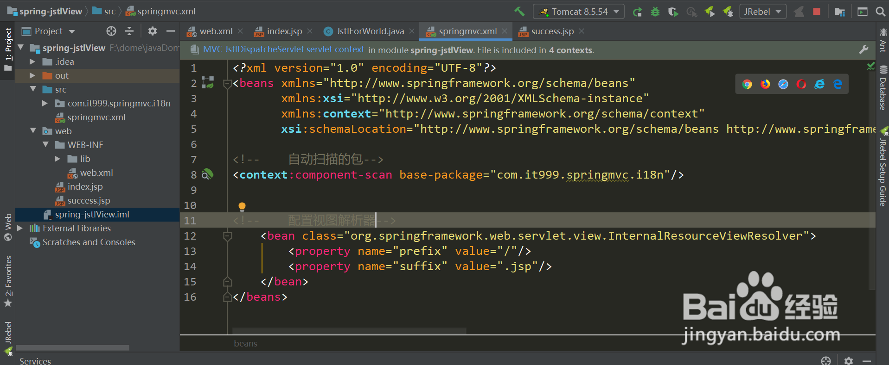Collapse the WEB-INF folder

45,144
